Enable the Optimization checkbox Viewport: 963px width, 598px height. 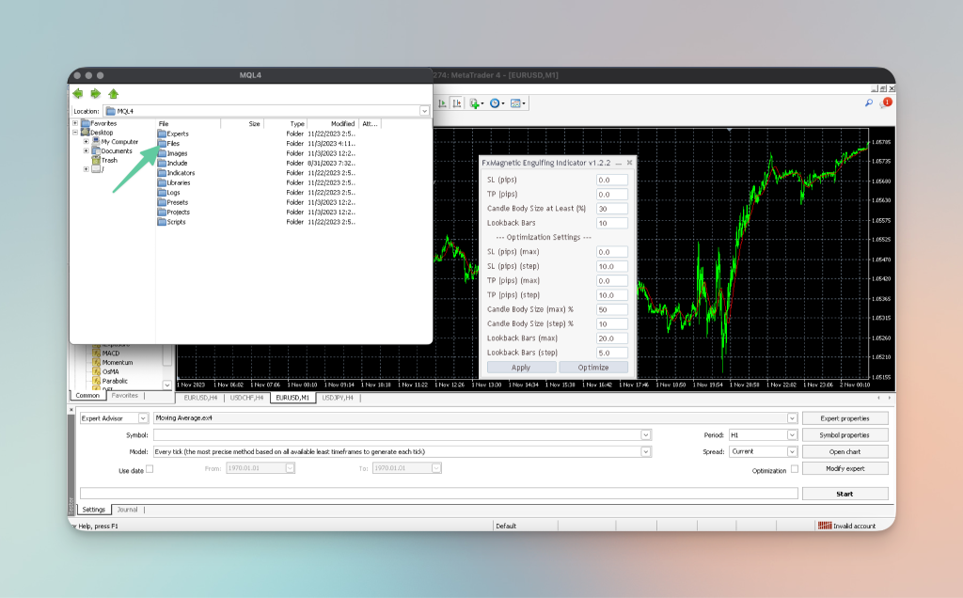click(794, 469)
